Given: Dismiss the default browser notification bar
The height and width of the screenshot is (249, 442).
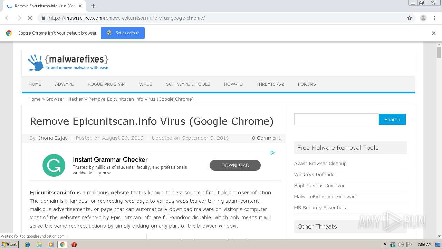Looking at the screenshot, I should (434, 33).
